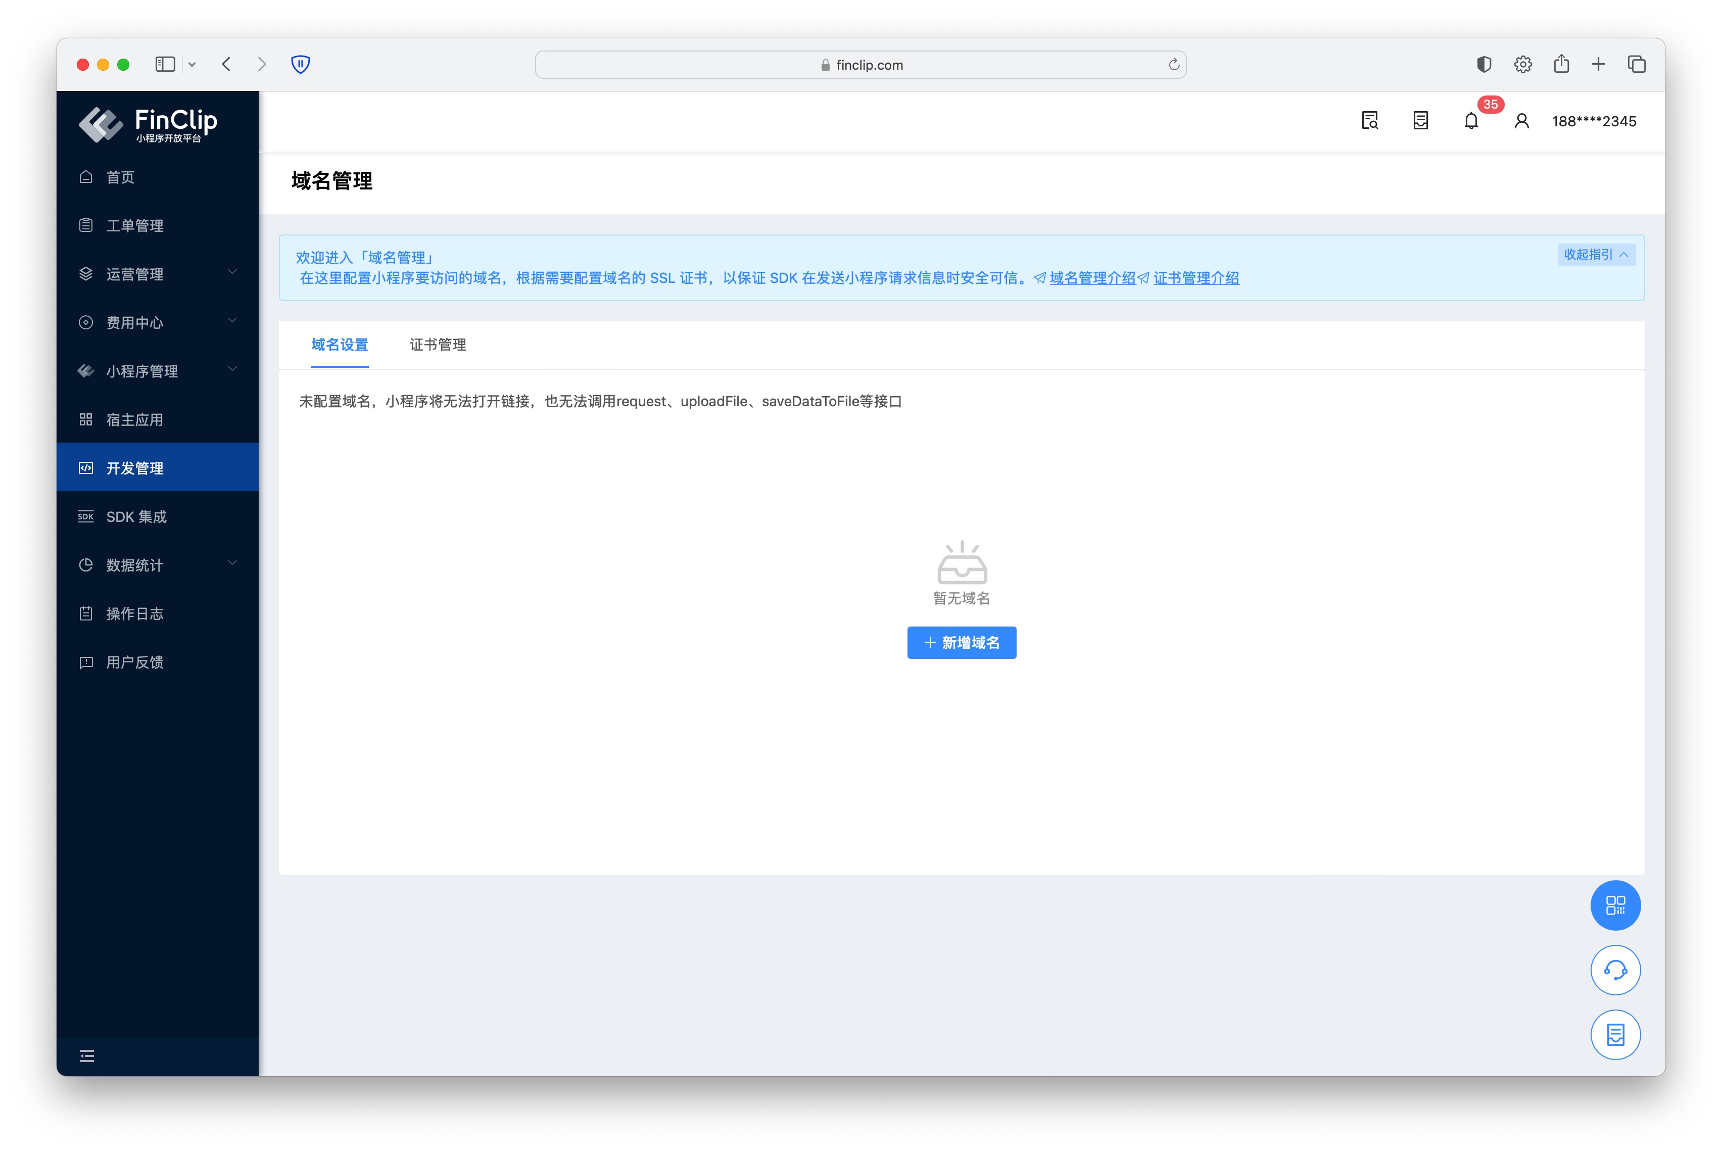Viewport: 1722px width, 1151px height.
Task: Expand the 运营管理 sidebar submenu
Action: [x=157, y=274]
